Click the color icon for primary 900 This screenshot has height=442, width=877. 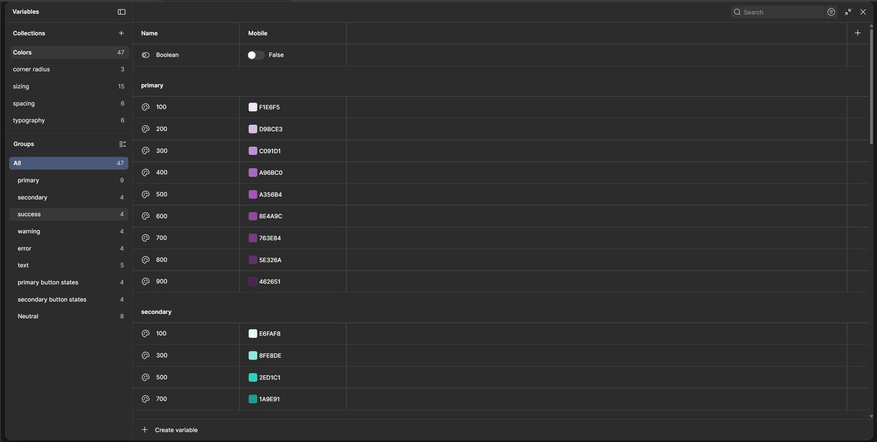point(146,282)
